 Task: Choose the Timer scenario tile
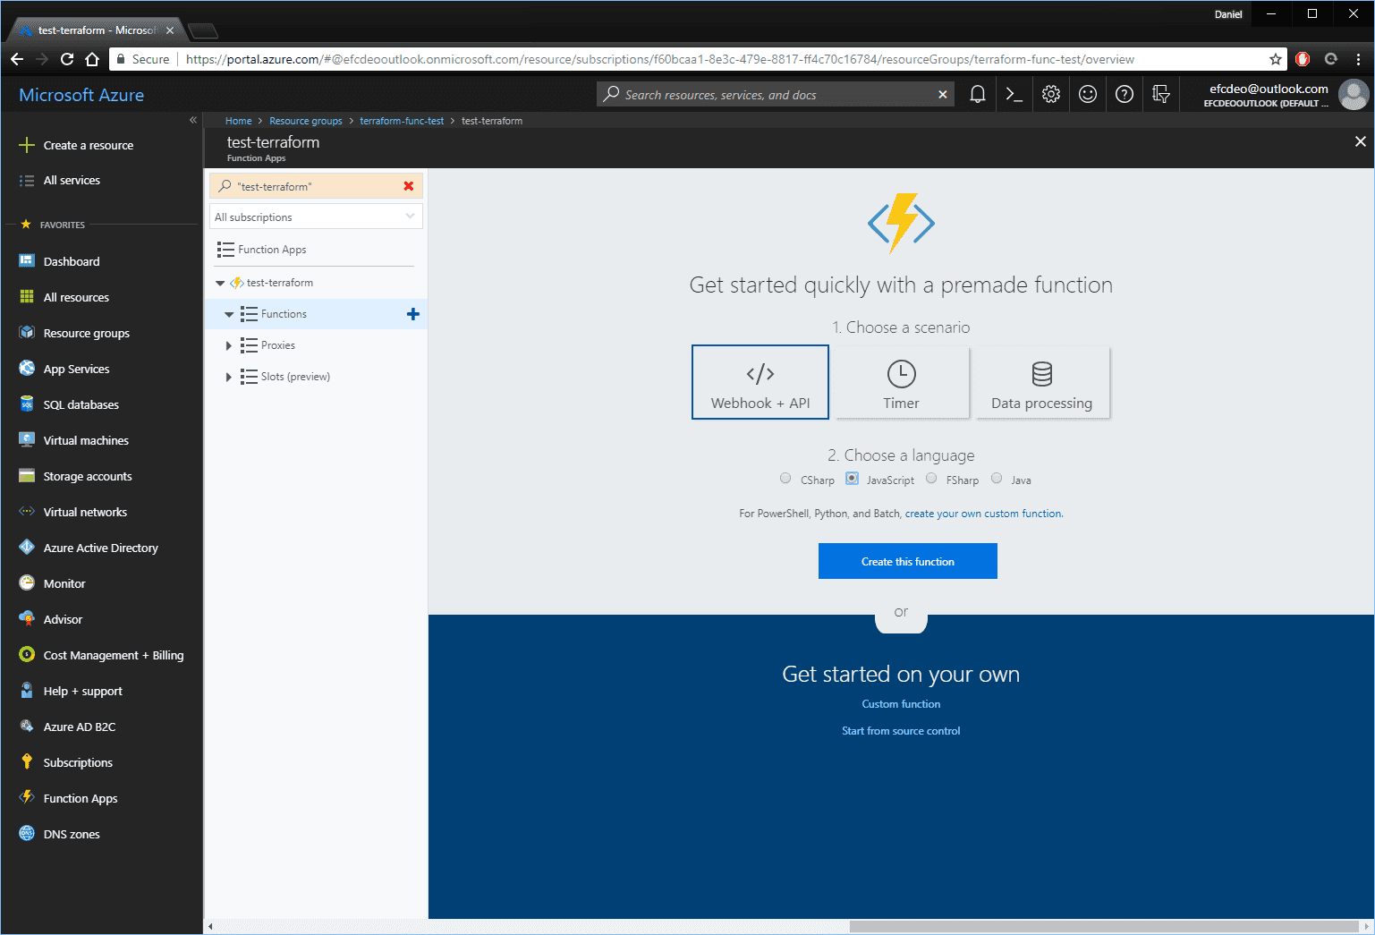point(901,382)
